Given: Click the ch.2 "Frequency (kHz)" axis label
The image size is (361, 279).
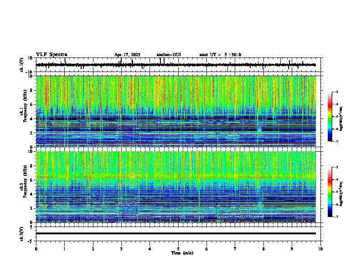Looking at the screenshot, I should tap(26, 181).
